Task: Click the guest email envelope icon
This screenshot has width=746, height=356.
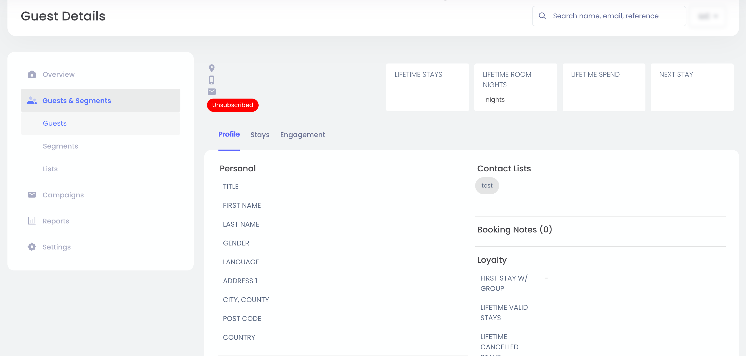Action: coord(212,92)
